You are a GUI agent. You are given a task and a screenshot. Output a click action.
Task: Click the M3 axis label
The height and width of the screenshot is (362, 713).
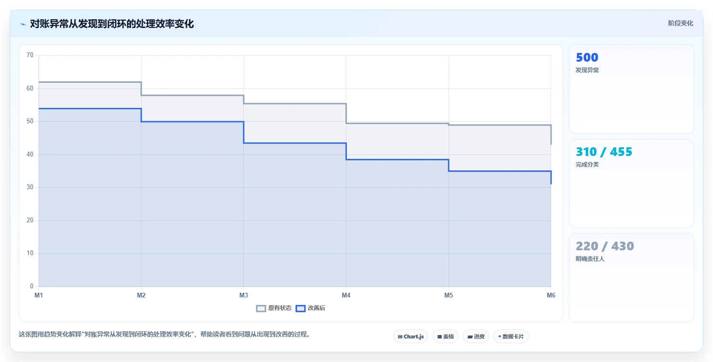(244, 295)
